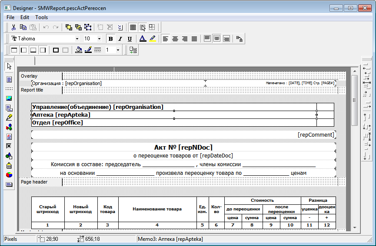Click the center text align button
Viewport: 376px width, 246px height.
click(175, 39)
